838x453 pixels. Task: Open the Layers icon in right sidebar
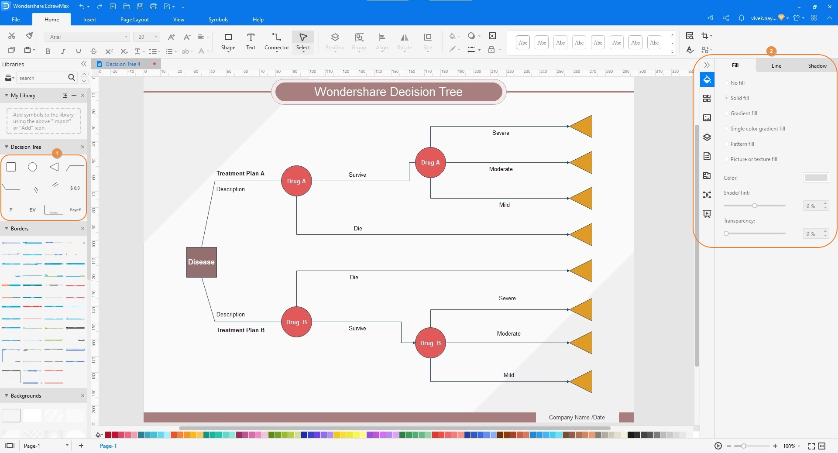[x=707, y=137]
